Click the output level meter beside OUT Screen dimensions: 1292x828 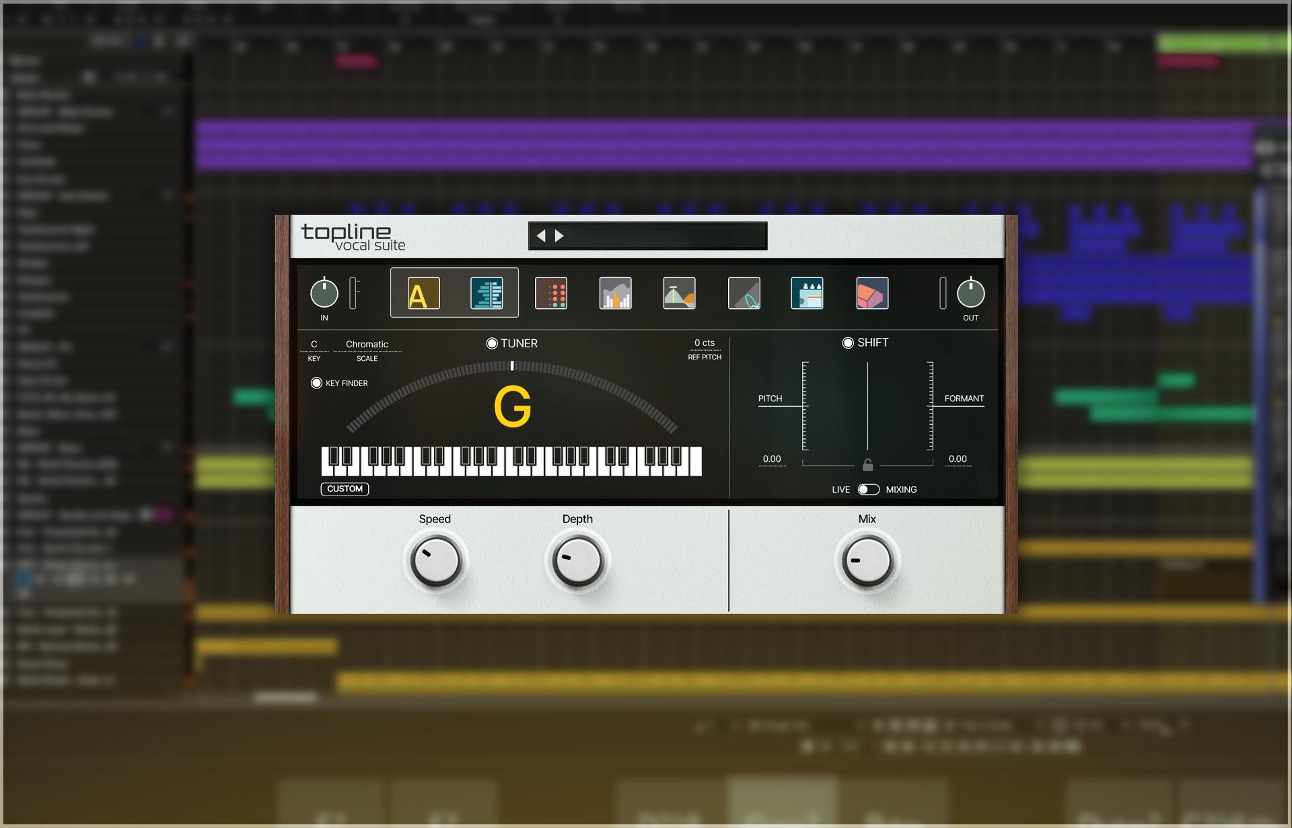point(943,294)
